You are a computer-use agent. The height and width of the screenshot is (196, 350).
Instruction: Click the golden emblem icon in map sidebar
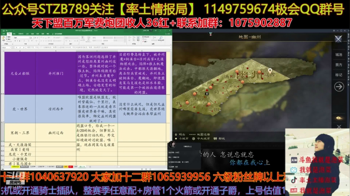(x=339, y=118)
